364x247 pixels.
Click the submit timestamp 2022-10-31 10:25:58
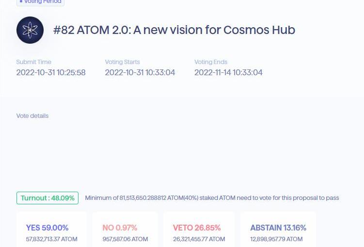click(x=51, y=73)
